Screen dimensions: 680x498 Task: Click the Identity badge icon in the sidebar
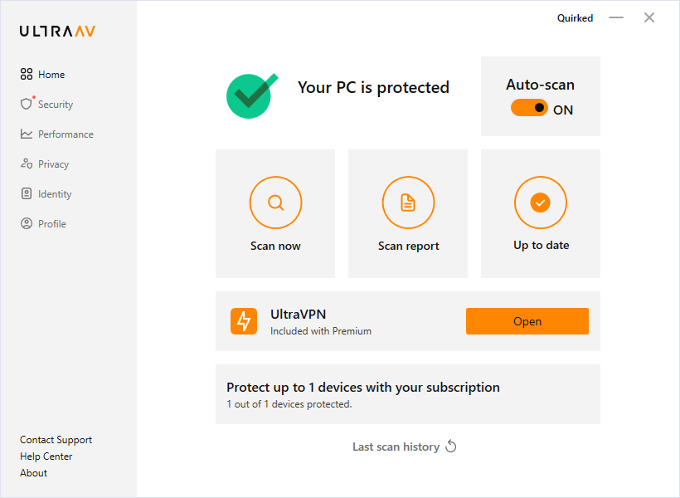27,194
